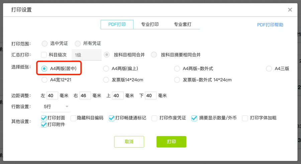Open the PDF打印帮助 link
This screenshot has width=301, height=164.
270,25
